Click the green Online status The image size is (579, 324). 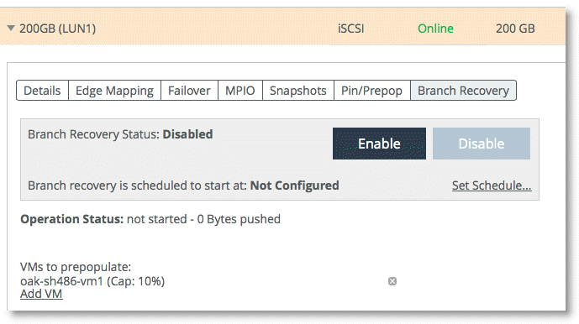[x=435, y=29]
